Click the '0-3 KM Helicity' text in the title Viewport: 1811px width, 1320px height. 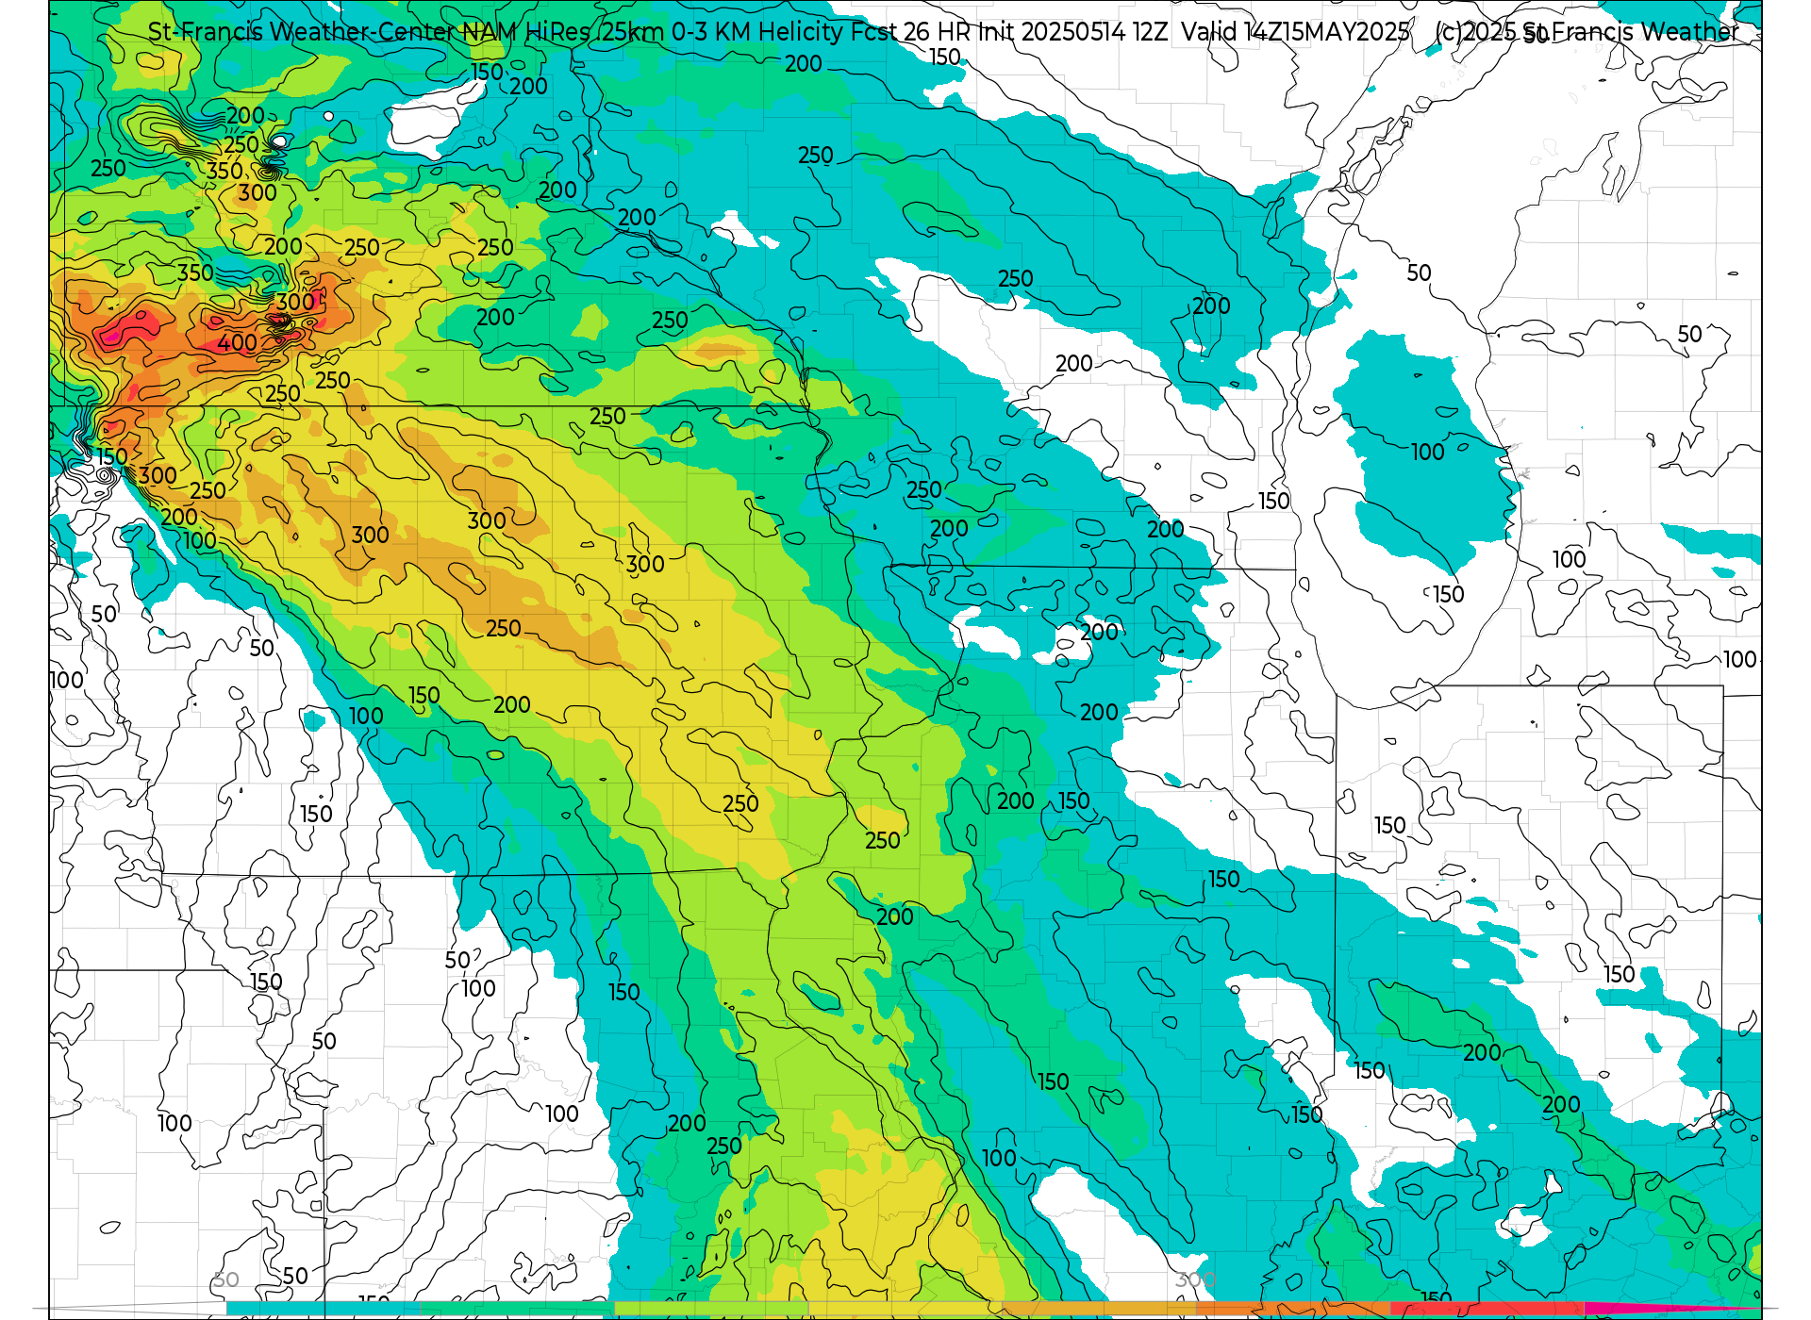[757, 32]
